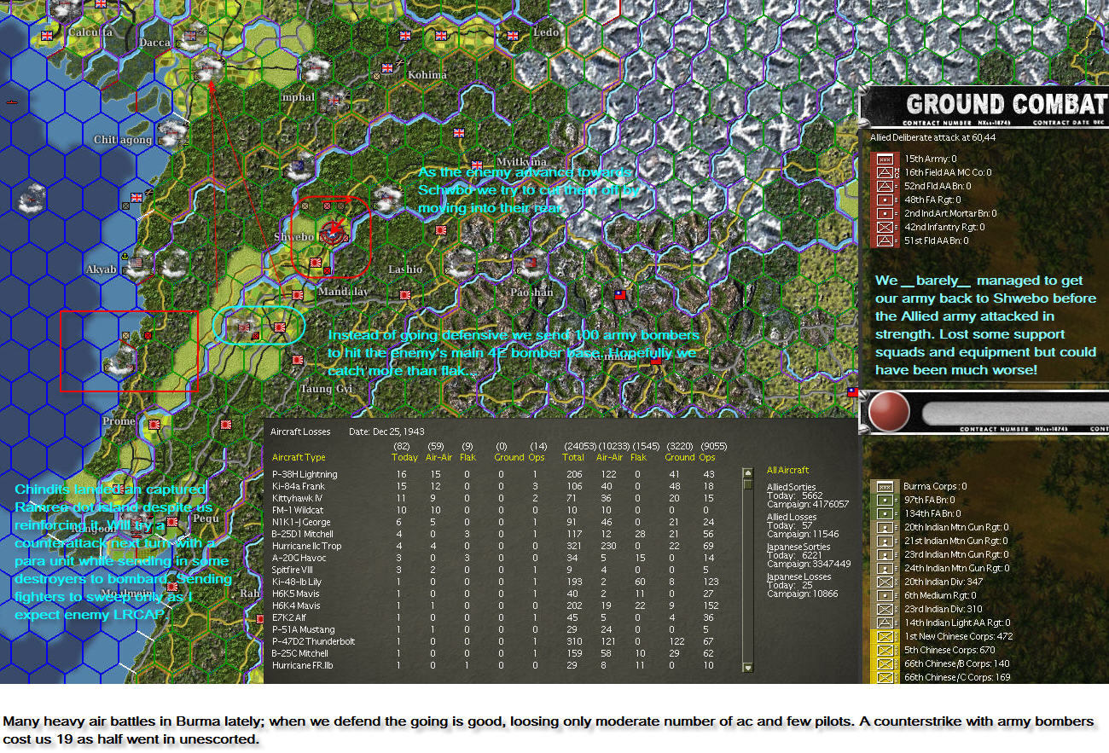Click the aircraft losses scrollbar up arrow

pyautogui.click(x=748, y=472)
